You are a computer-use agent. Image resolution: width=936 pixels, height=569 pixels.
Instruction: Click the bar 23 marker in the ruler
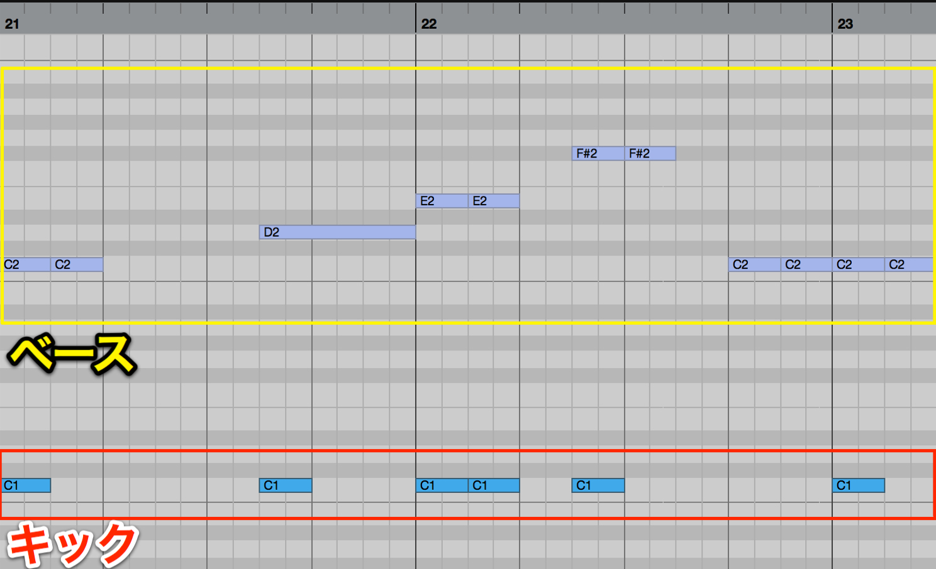(x=845, y=24)
